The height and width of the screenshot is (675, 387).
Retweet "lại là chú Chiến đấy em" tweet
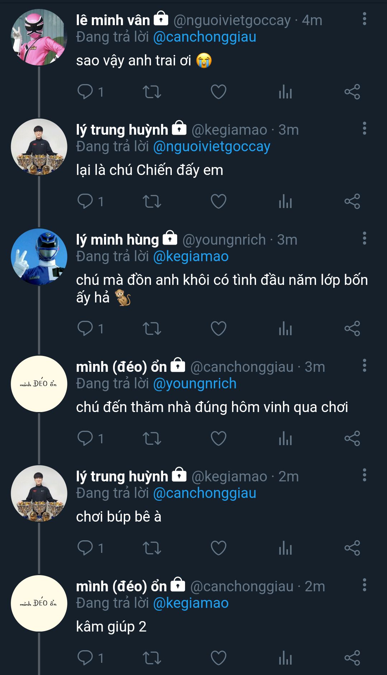(152, 201)
